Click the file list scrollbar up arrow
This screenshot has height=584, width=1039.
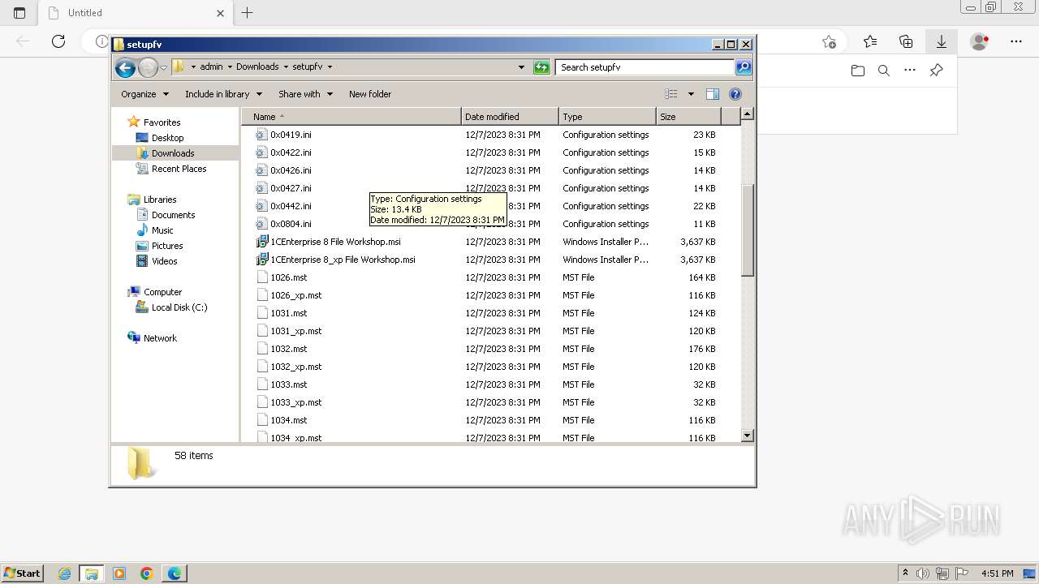[748, 114]
